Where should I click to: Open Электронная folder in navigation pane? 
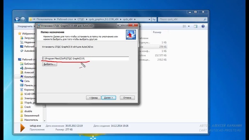28,98
